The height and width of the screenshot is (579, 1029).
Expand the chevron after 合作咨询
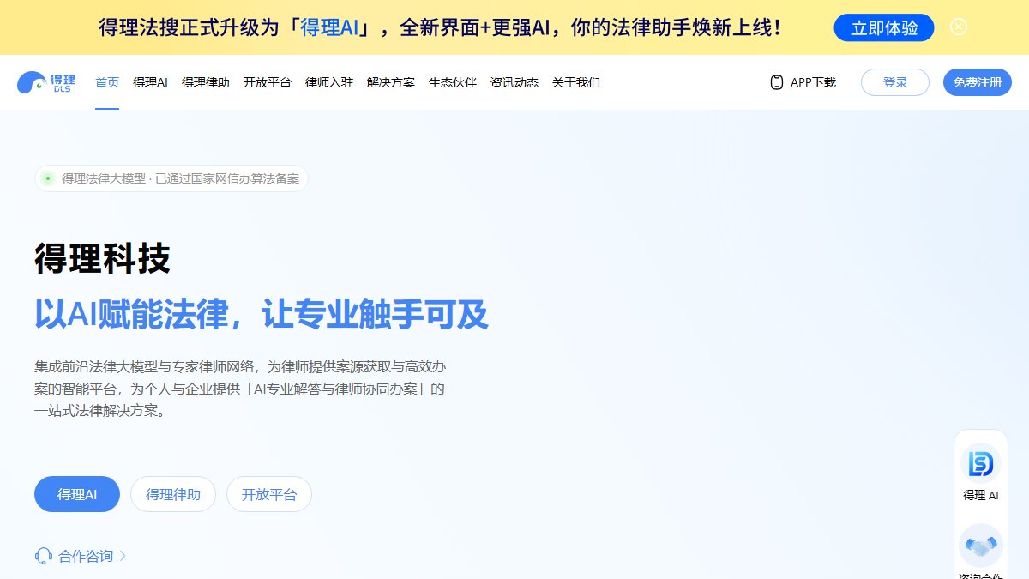(122, 556)
